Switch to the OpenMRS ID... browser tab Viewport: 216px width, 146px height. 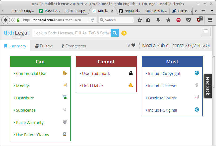[156, 11]
